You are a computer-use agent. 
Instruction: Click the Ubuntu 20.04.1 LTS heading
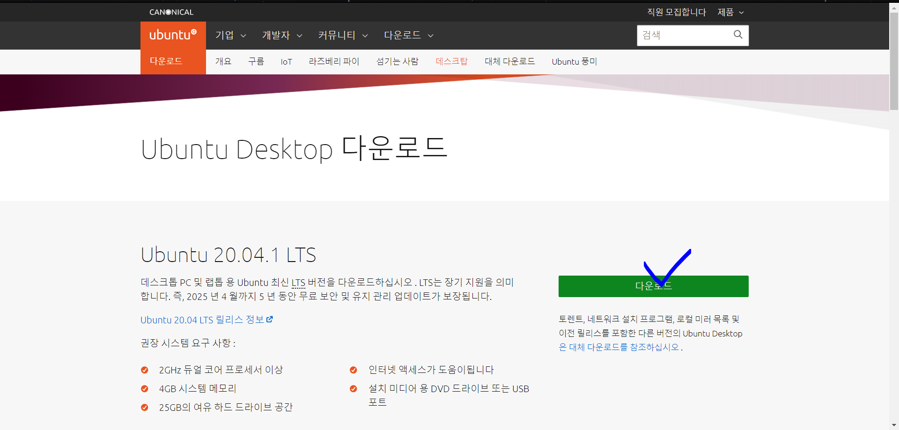[228, 255]
